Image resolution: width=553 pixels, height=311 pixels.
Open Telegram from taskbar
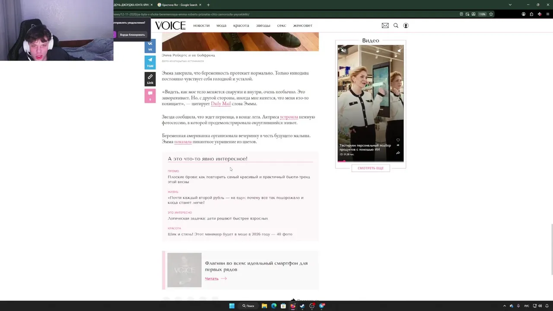(322, 306)
